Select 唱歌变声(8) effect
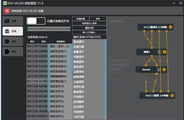The height and width of the screenshot is (120, 184). 60,91
